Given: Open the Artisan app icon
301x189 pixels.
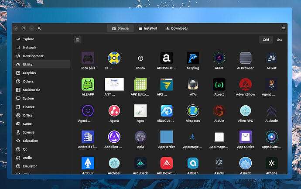Looking at the screenshot, I should [193, 163].
